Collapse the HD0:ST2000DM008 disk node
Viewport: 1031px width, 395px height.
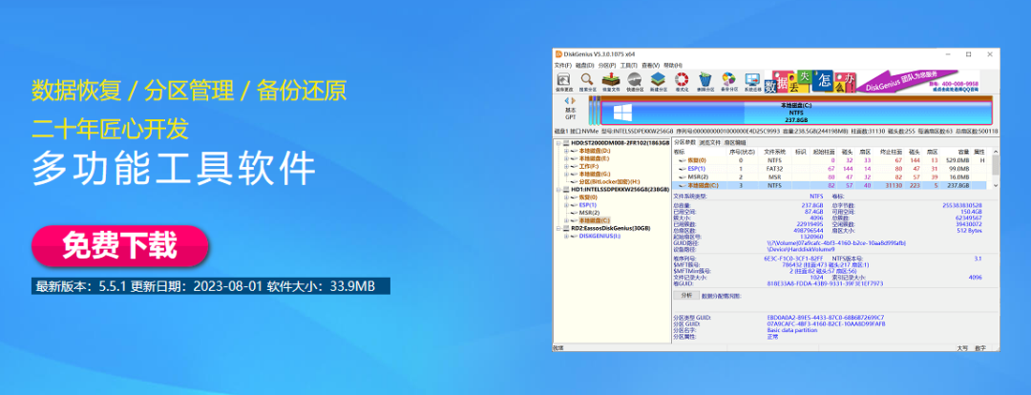click(x=558, y=142)
